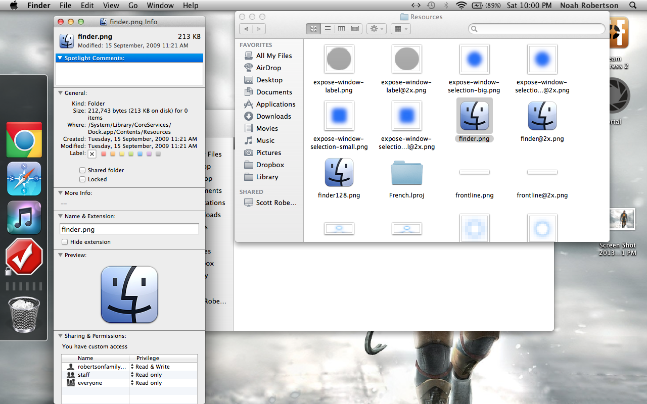Open Bluetooth menu bar icon
This screenshot has height=404, width=647.
click(446, 6)
